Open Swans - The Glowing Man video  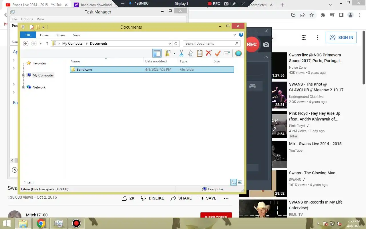(312, 173)
